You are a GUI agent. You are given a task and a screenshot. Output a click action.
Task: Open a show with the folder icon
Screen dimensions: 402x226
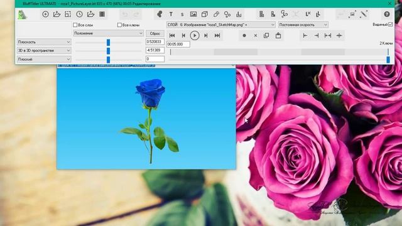[x=57, y=14]
